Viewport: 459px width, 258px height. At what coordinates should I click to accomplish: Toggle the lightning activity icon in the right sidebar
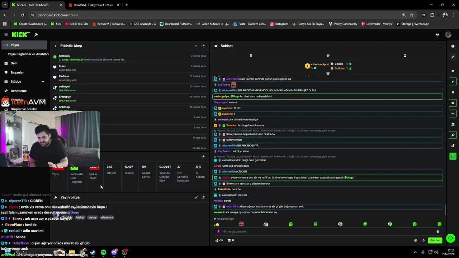(x=453, y=82)
